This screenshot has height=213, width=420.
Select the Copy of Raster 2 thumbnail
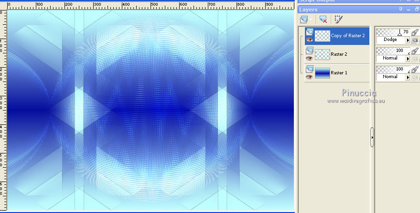pyautogui.click(x=322, y=36)
